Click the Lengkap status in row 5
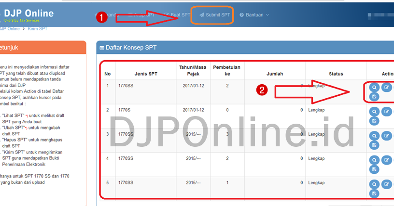Viewport: 394px width, 206px height. (316, 183)
